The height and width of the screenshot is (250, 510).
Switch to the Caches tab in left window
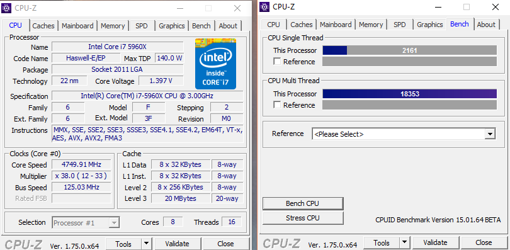tap(43, 26)
